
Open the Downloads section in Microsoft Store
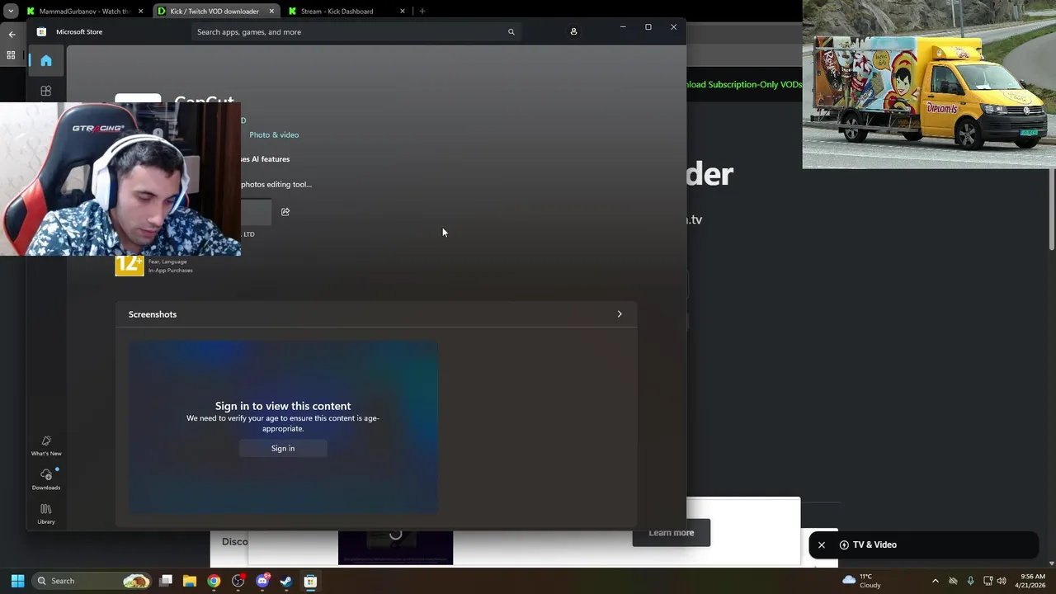pyautogui.click(x=46, y=479)
